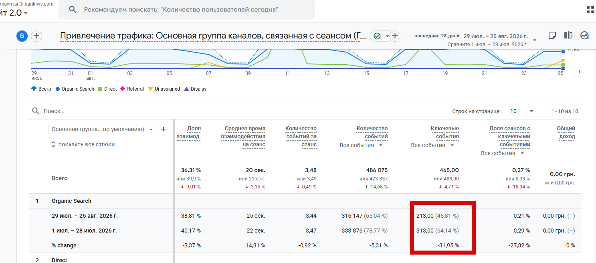Viewport: 596px width, 263px height.
Task: Click the banklviv.com breadcrumb link
Action: click(x=39, y=4)
